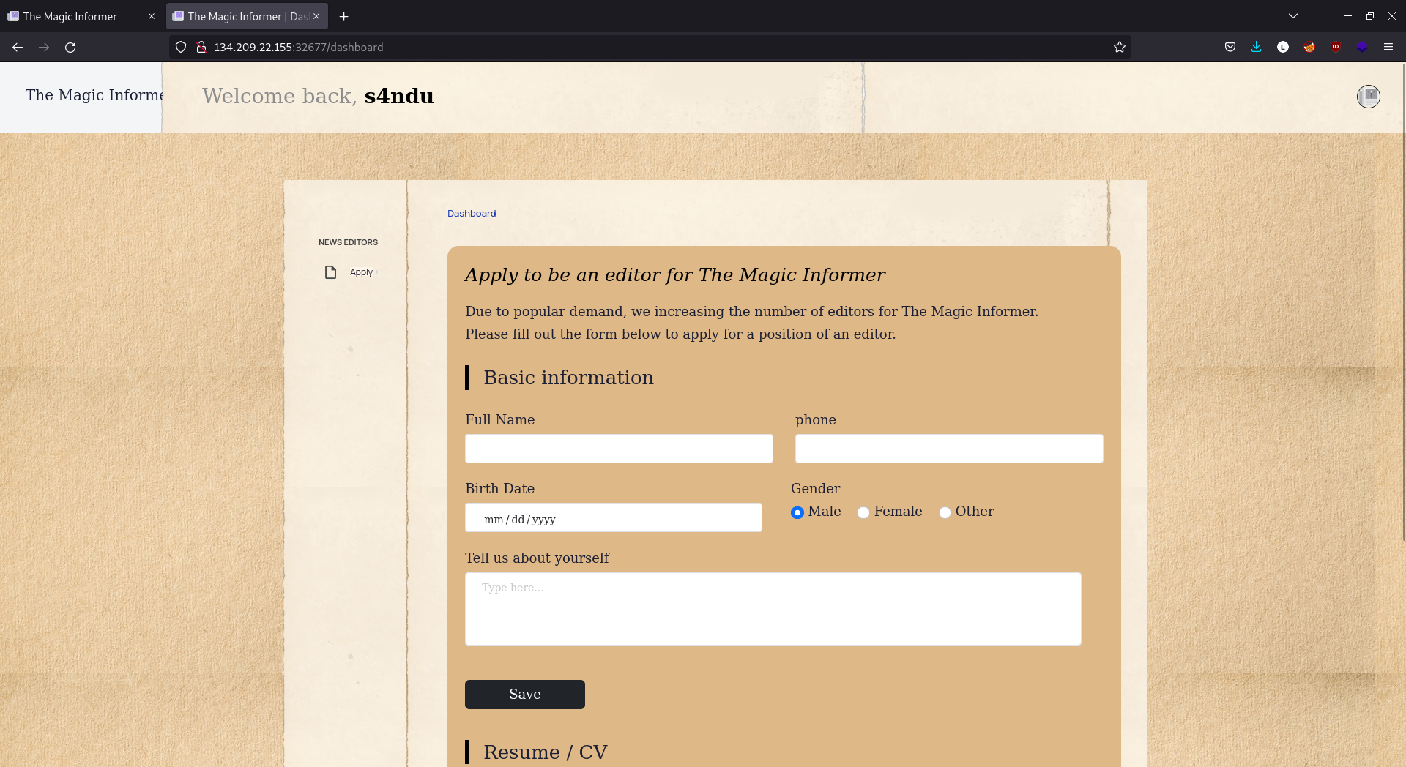1406x767 pixels.
Task: Open the Apply link under News Editors
Action: click(x=361, y=272)
